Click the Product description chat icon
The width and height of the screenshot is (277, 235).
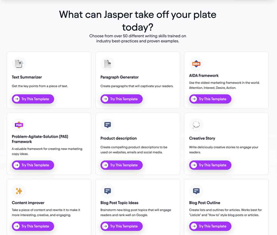108,125
